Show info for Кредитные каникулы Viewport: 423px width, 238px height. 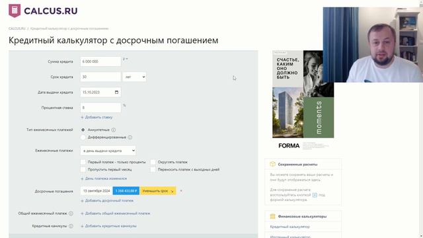71,226
